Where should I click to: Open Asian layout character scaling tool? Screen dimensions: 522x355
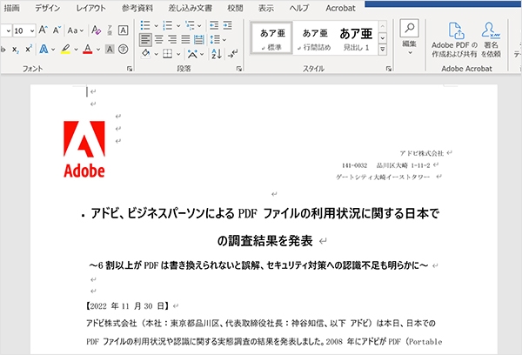tap(192, 54)
